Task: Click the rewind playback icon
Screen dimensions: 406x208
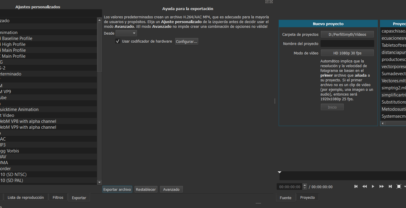Action: point(365,186)
